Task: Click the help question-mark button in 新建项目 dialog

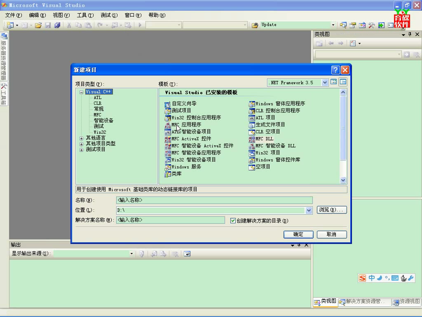Action: [x=335, y=70]
